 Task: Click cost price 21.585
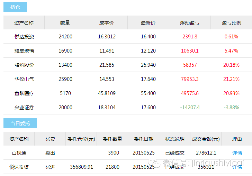107,65
